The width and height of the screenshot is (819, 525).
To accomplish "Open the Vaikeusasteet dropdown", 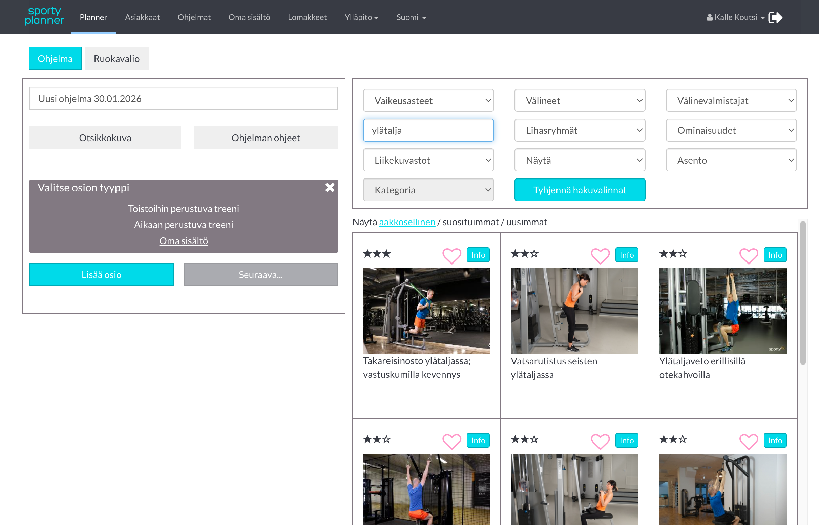I will pyautogui.click(x=428, y=100).
